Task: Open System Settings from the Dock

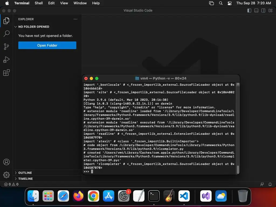Action: [x=124, y=196]
